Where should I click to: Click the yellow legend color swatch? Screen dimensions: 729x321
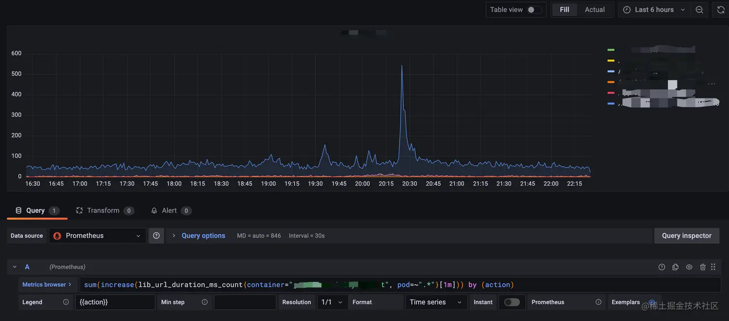pos(611,61)
